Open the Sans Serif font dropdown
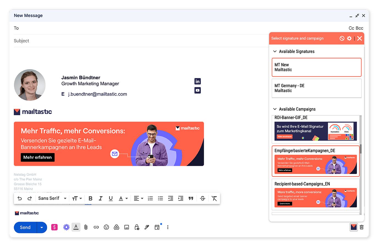Image resolution: width=378 pixels, height=247 pixels. pyautogui.click(x=52, y=198)
